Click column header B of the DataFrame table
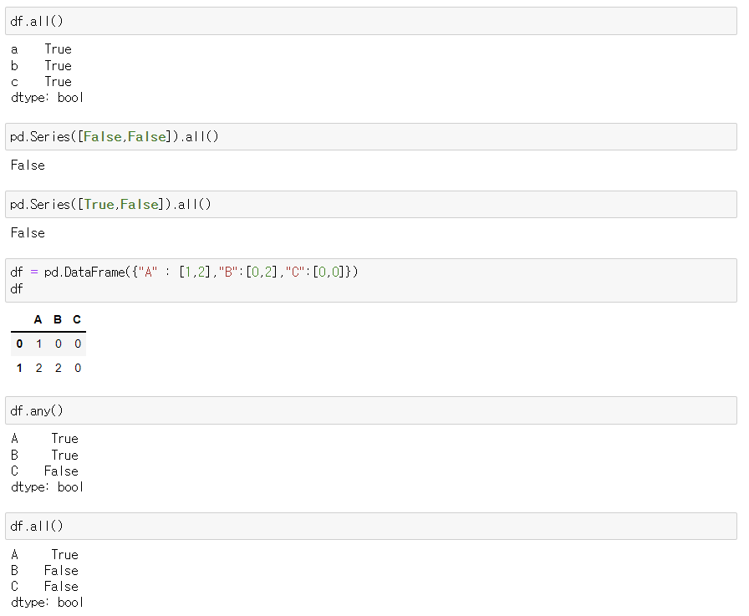This screenshot has width=749, height=616. click(58, 319)
